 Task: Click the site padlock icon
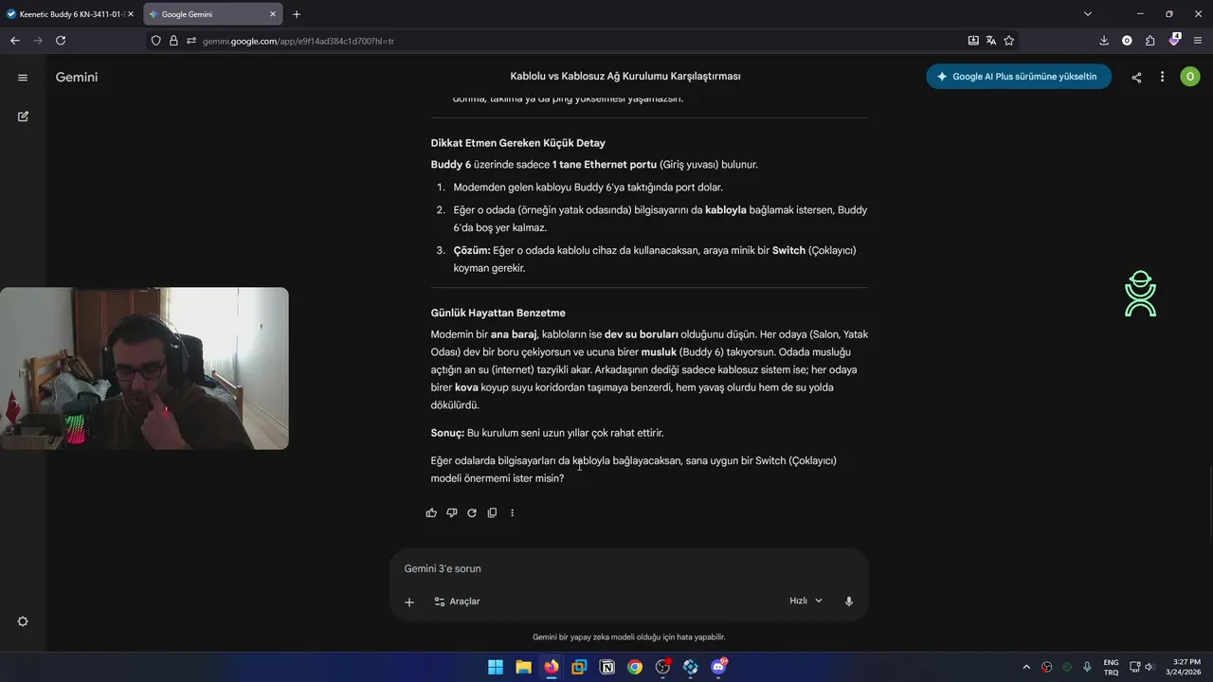pos(173,41)
